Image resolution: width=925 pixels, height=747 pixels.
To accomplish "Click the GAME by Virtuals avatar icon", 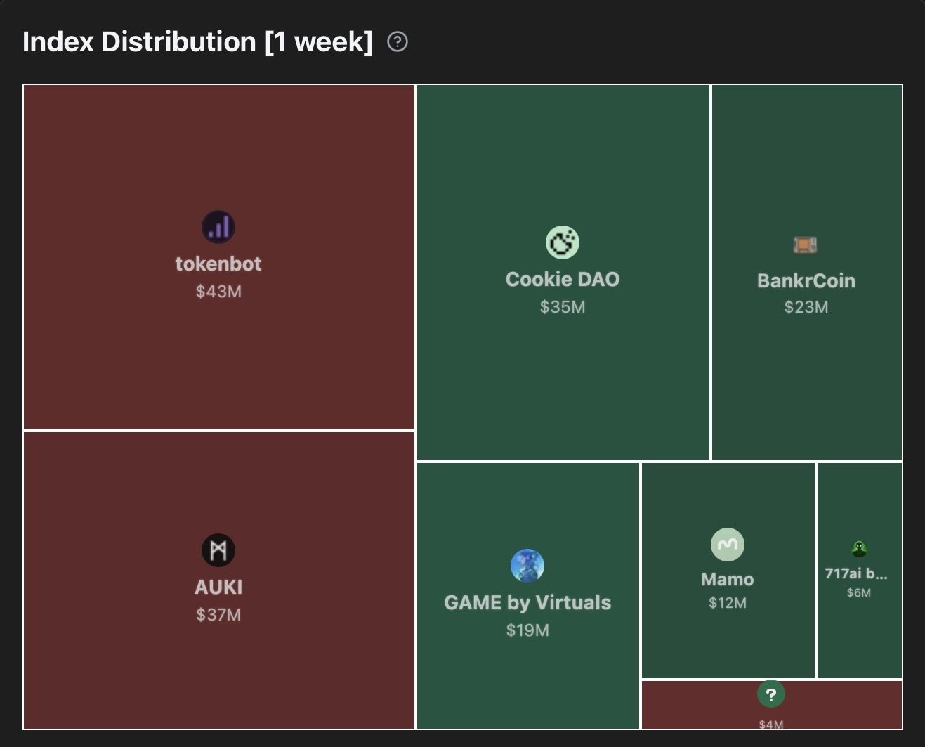I will [527, 566].
